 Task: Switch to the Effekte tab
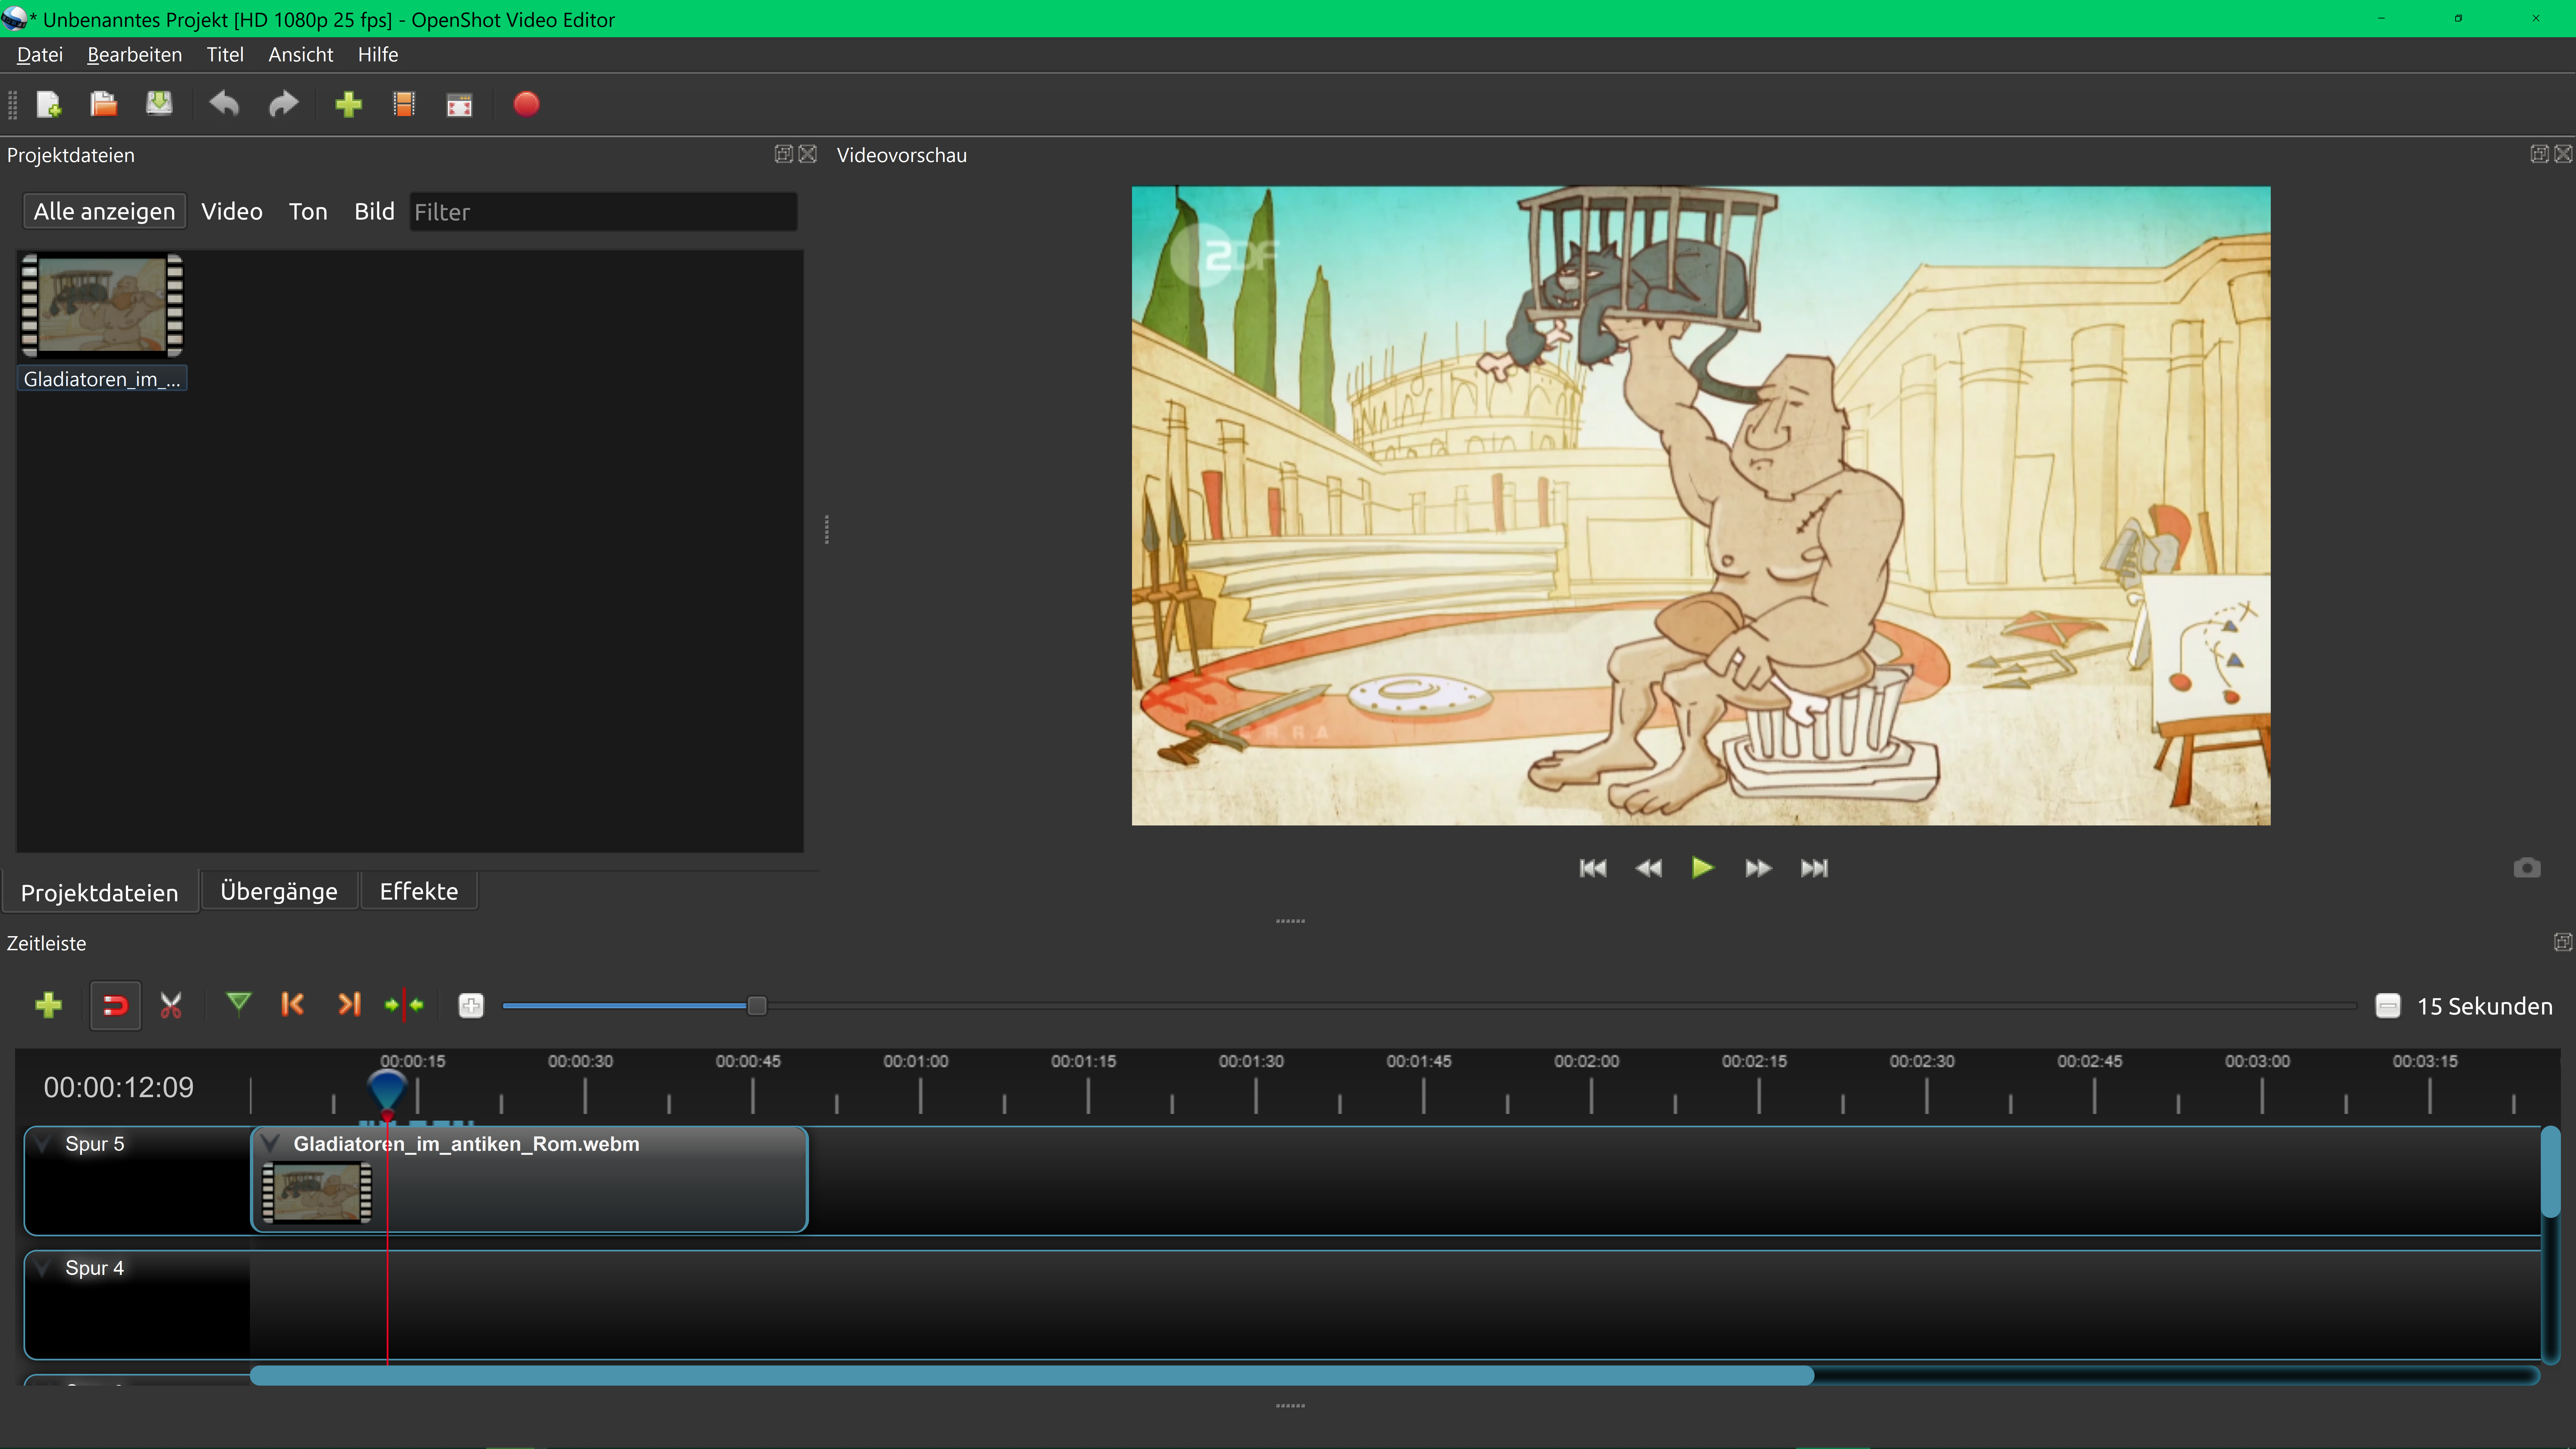point(418,891)
